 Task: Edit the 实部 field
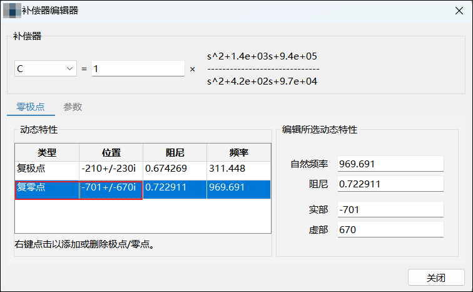coord(390,210)
